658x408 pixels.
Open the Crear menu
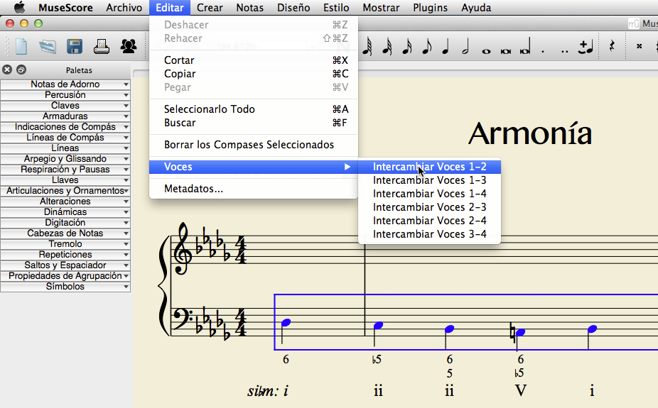[210, 8]
